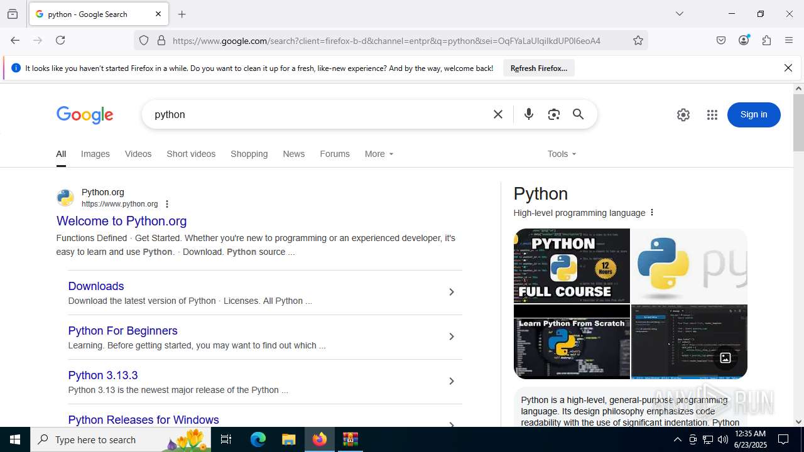Sign in to Google account
The height and width of the screenshot is (452, 804).
pos(754,114)
